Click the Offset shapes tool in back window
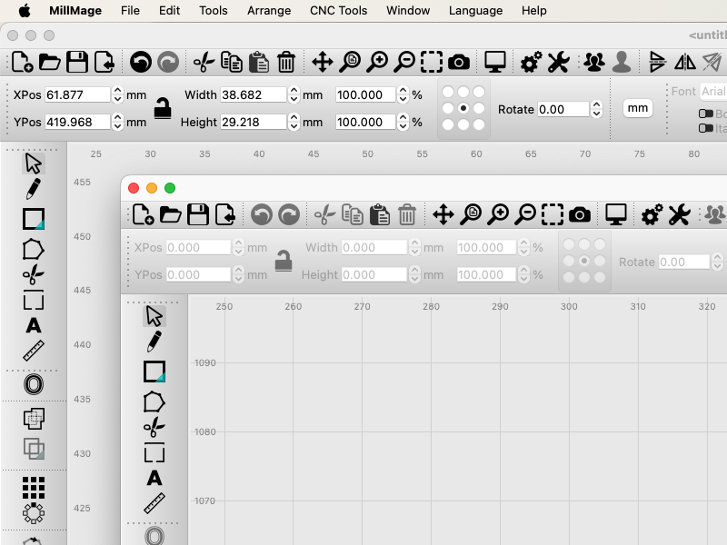 pyautogui.click(x=34, y=385)
